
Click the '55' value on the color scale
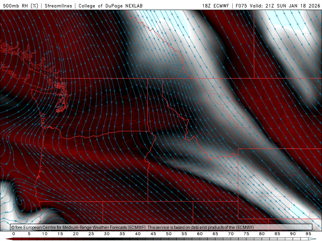coord(184,234)
